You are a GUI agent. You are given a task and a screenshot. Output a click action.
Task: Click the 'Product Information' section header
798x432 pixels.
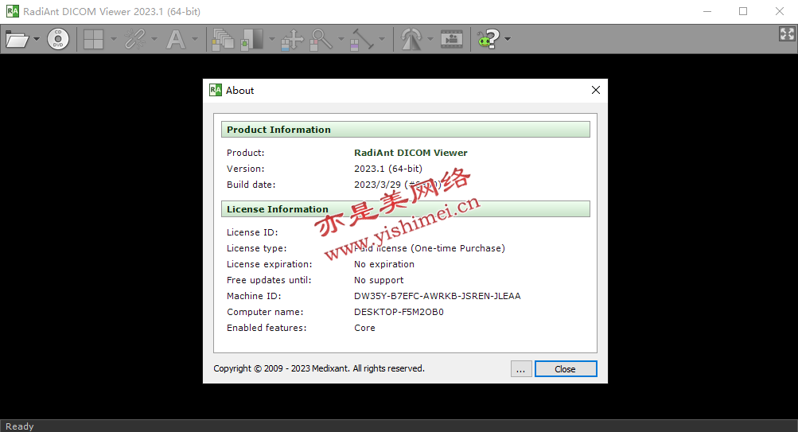[x=406, y=129]
